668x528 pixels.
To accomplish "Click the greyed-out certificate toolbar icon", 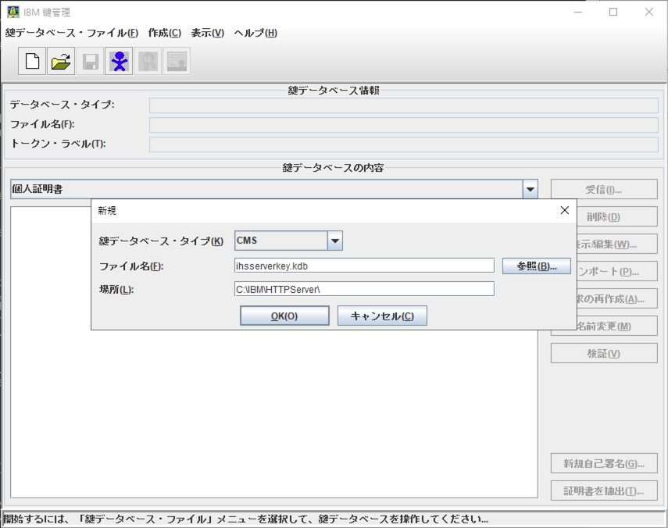I will (177, 62).
